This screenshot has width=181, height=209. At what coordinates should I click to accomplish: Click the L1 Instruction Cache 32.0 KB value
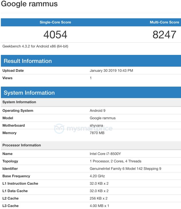(x=99, y=184)
